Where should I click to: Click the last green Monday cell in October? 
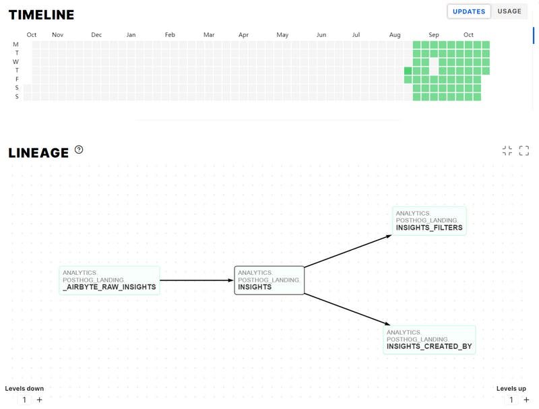(x=486, y=45)
